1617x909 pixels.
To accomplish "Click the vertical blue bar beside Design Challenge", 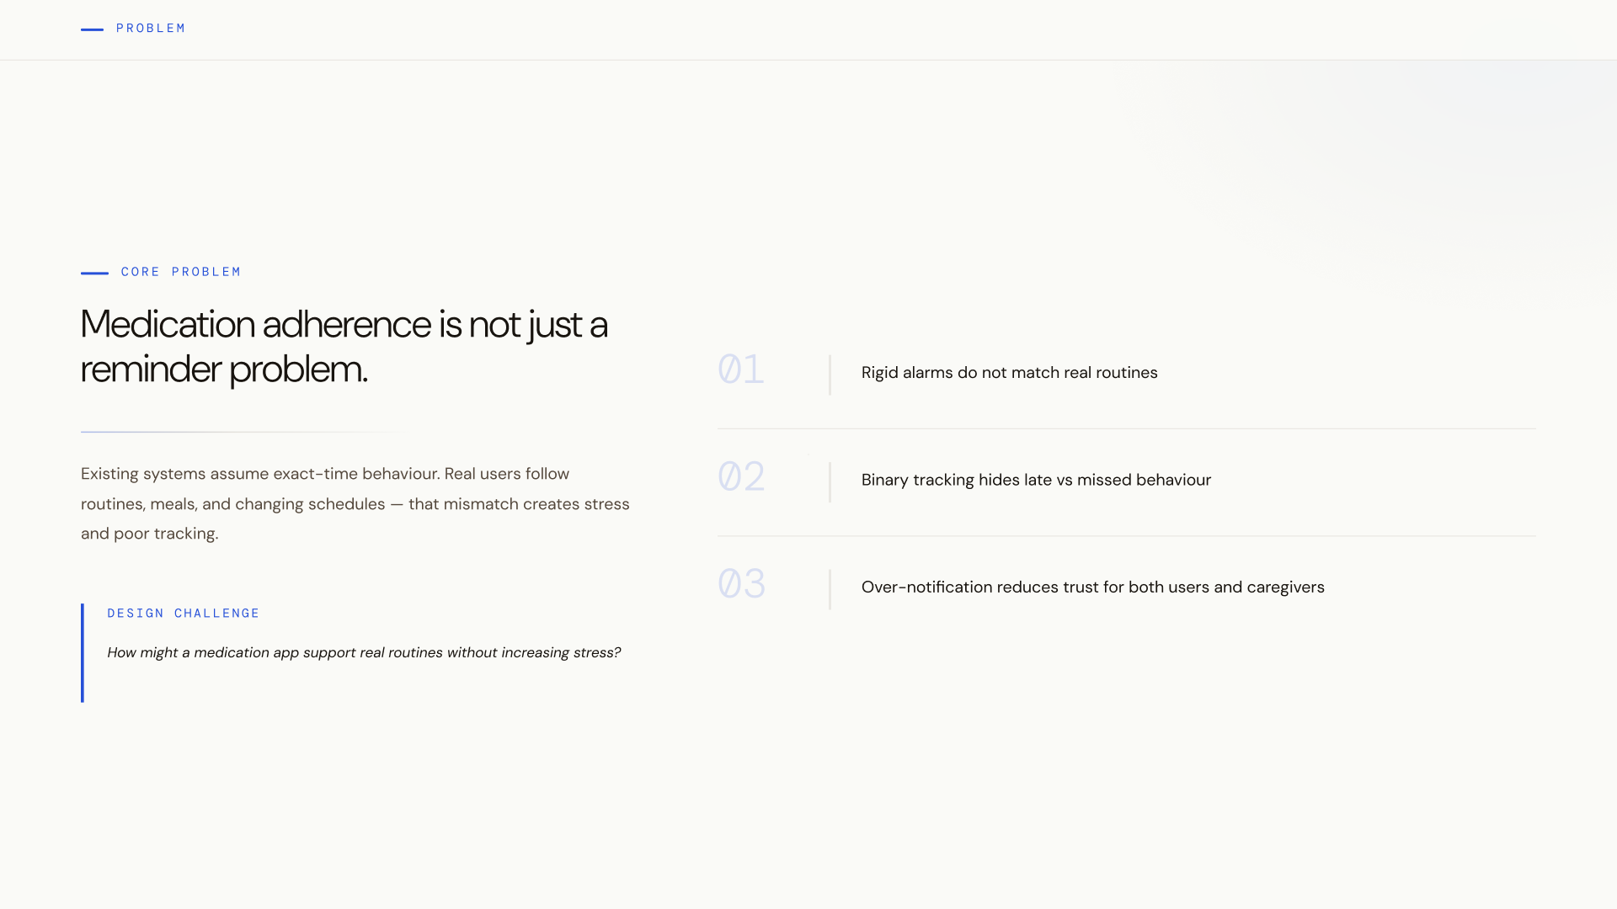I will (83, 652).
